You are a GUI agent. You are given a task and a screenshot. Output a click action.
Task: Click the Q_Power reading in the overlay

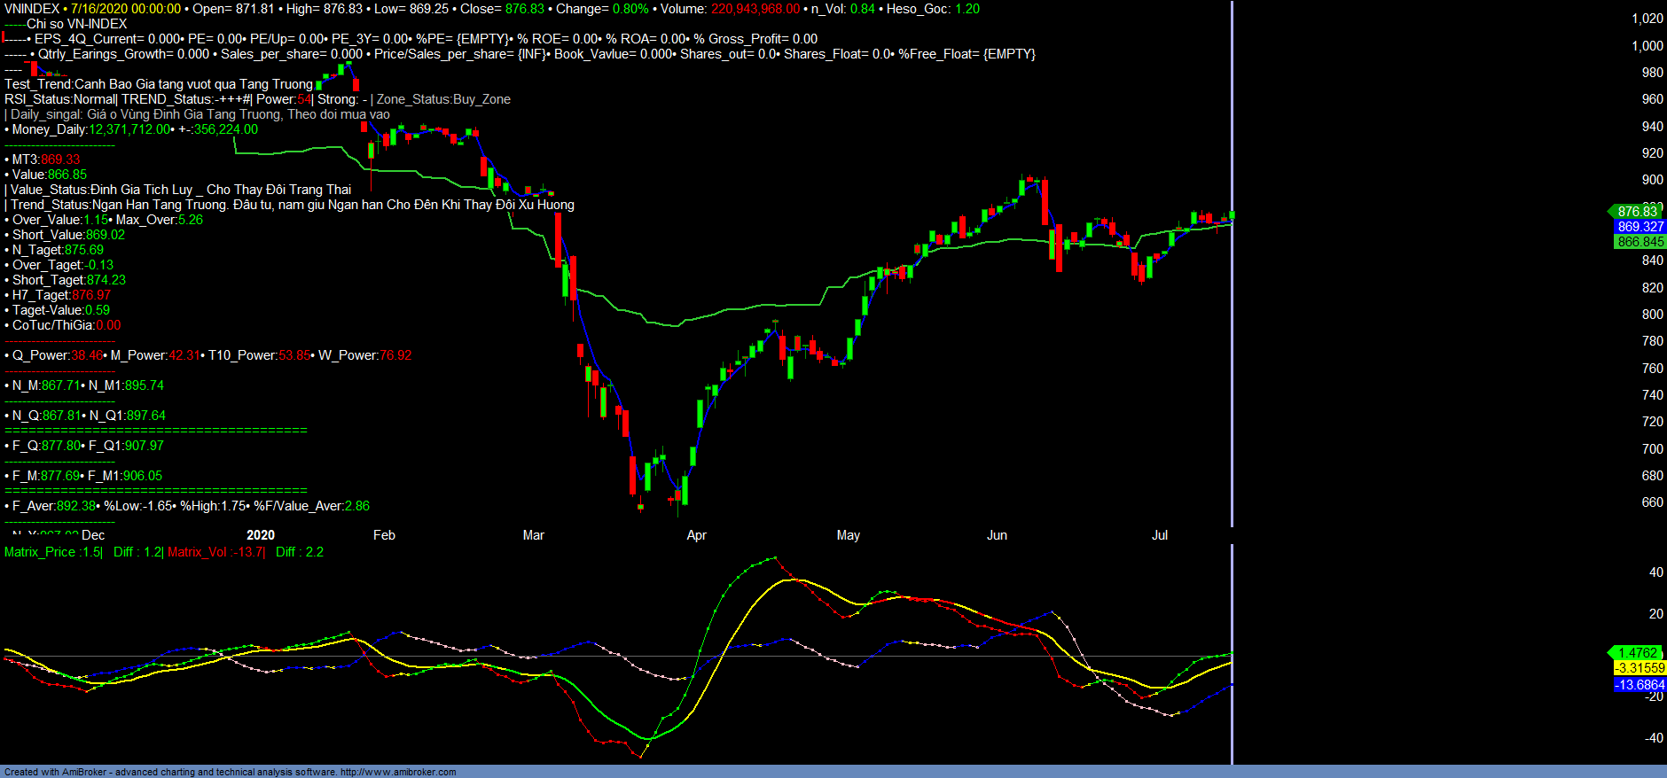pos(55,355)
